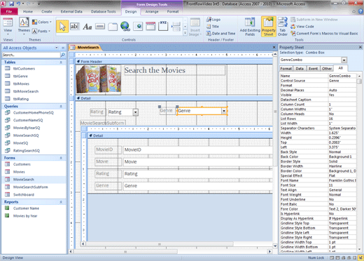Select the Label control tool
The image size is (364, 261).
(x=87, y=27)
